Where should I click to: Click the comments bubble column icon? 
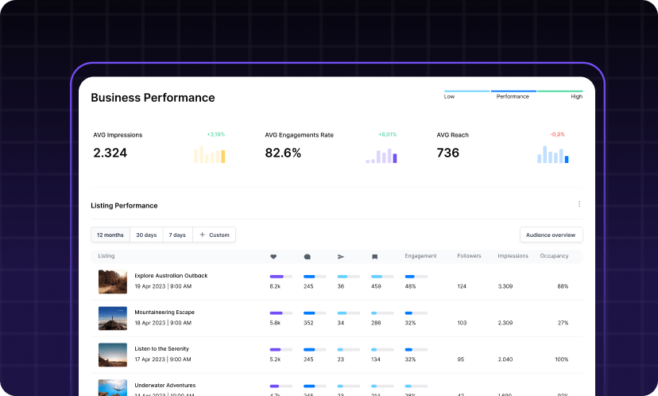point(308,257)
